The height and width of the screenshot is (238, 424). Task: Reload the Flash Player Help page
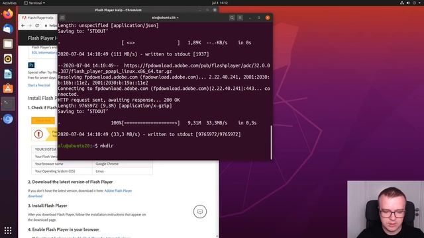click(37, 26)
